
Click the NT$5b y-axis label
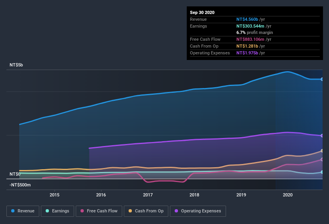(16, 65)
